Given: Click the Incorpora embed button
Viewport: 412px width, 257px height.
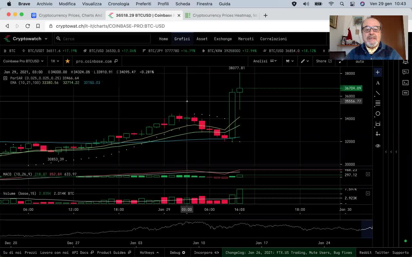Looking at the screenshot, I should coord(206,253).
